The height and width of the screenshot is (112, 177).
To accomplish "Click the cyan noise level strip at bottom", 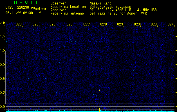I will coord(91,111).
